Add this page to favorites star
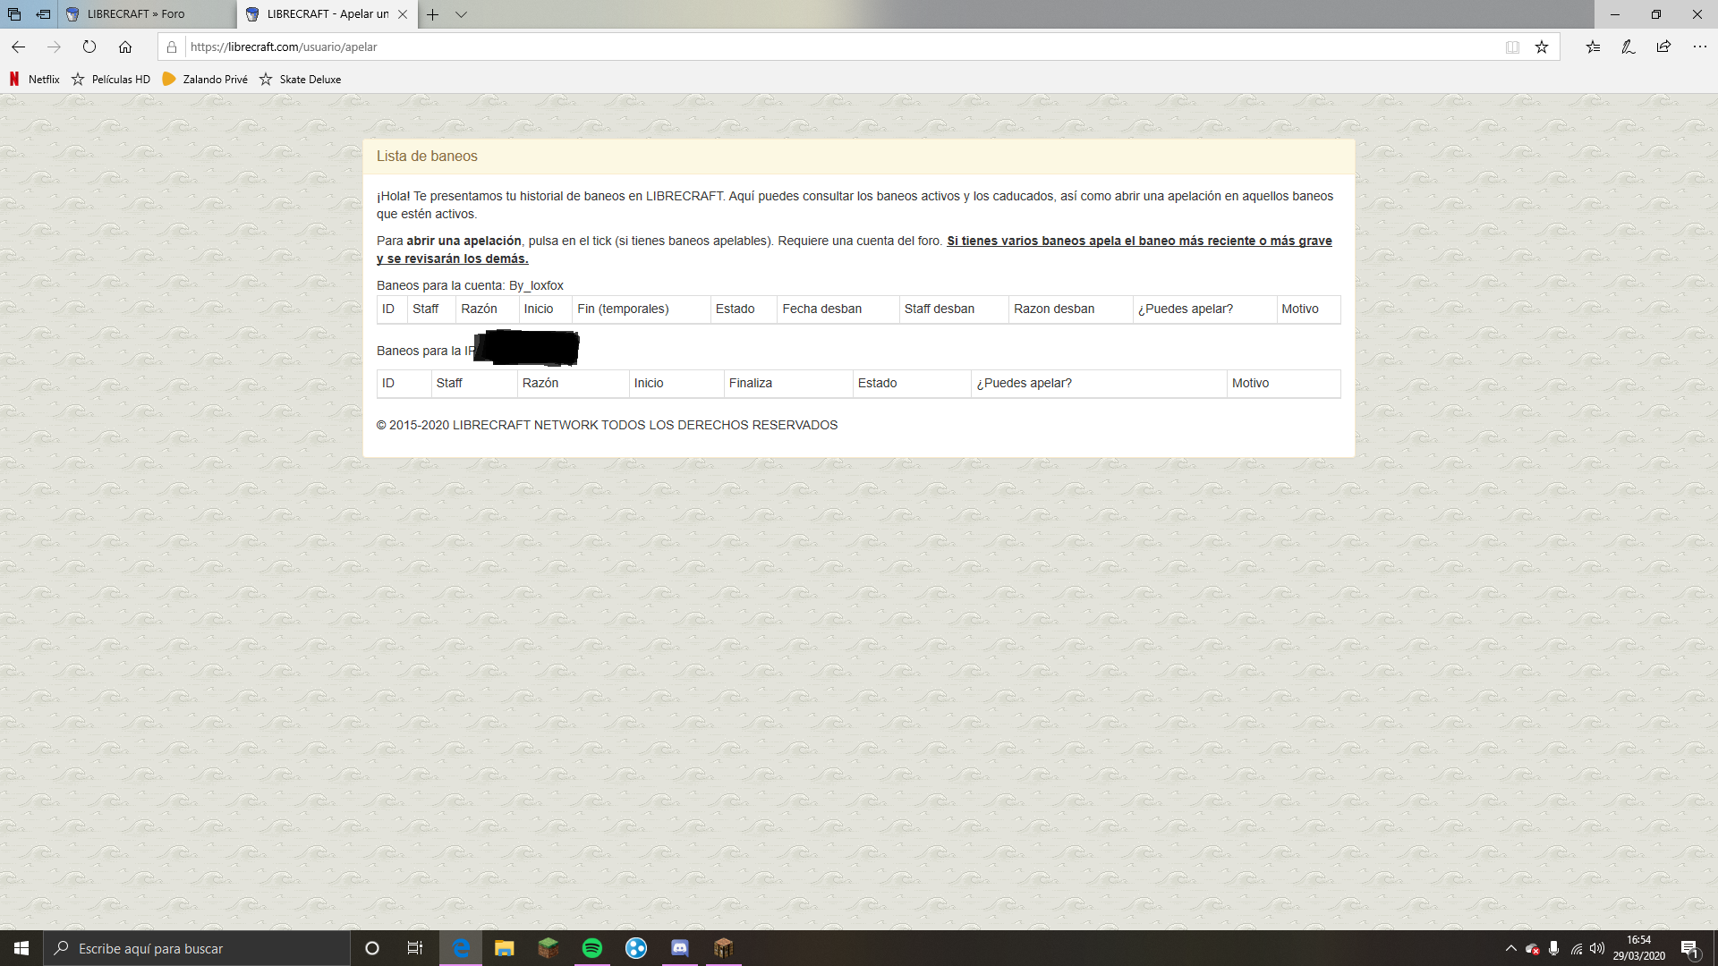This screenshot has height=966, width=1718. pyautogui.click(x=1542, y=47)
